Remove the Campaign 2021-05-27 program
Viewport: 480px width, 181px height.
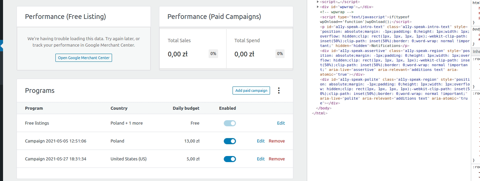click(277, 159)
